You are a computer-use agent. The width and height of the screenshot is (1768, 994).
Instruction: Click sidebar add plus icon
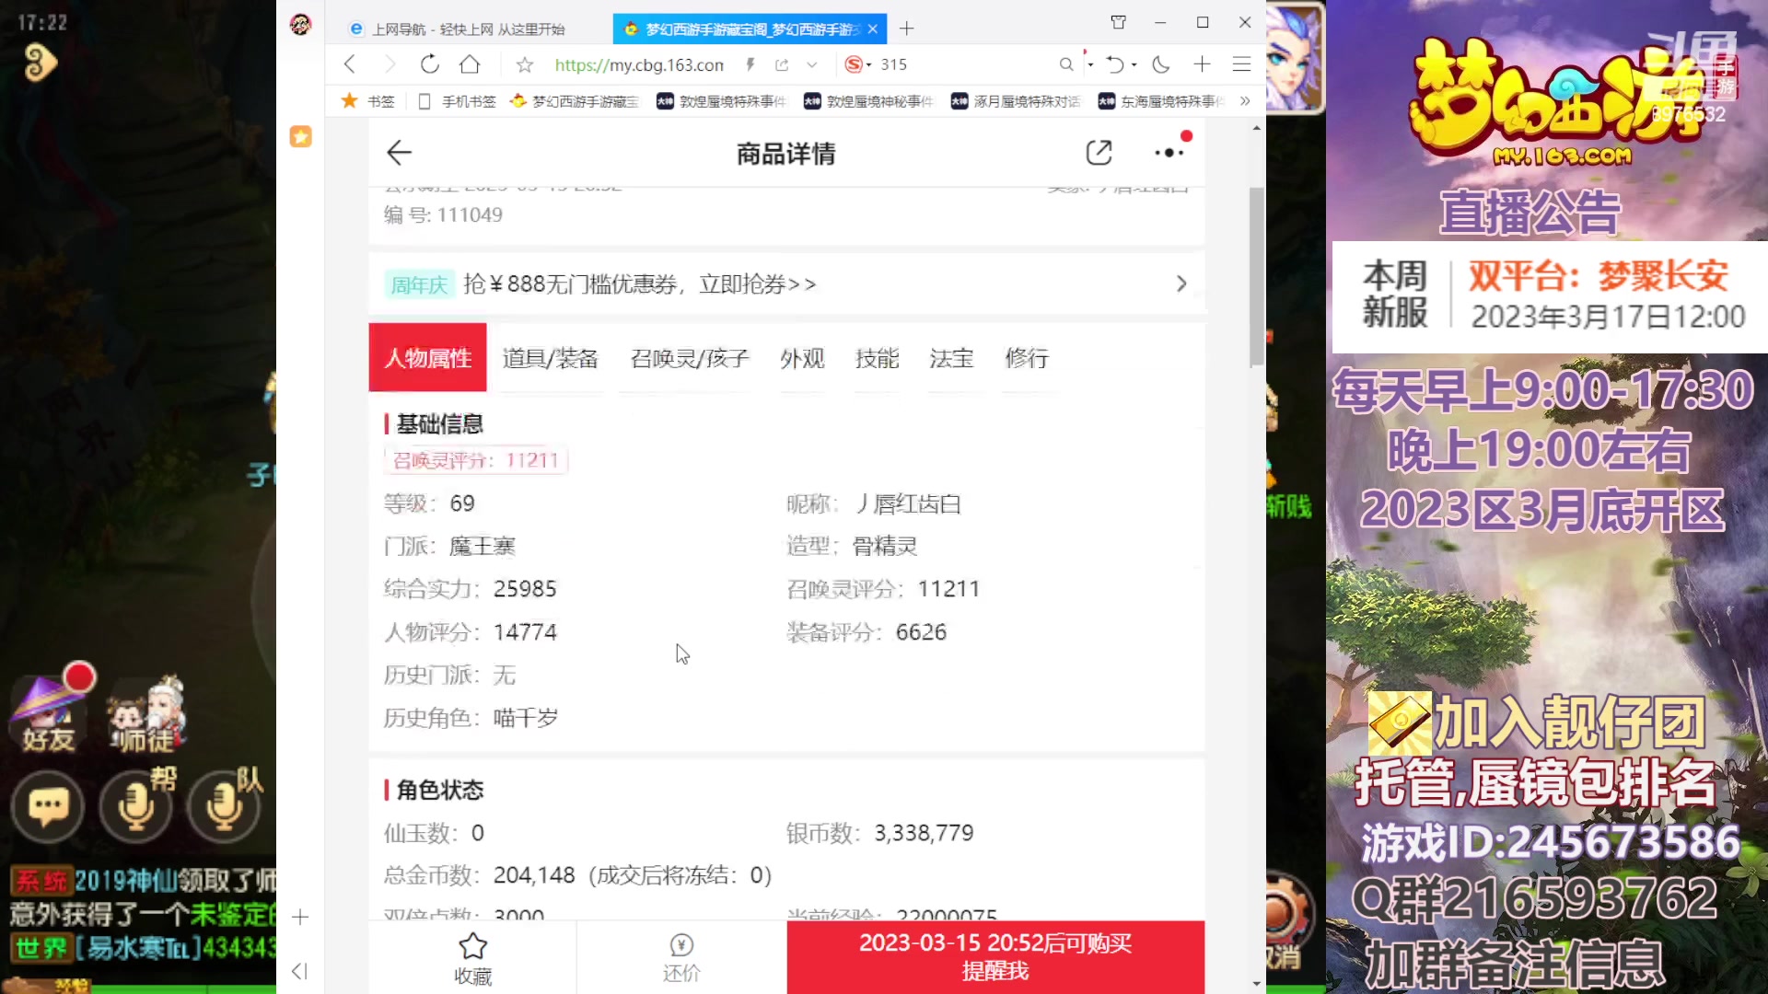click(x=300, y=917)
